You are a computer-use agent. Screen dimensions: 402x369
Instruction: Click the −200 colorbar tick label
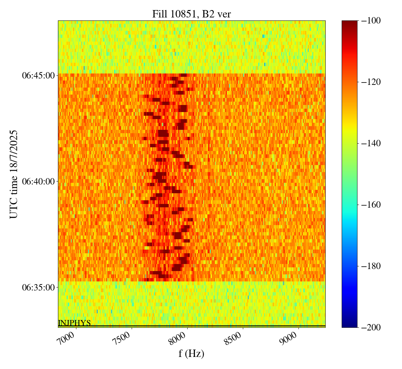[x=371, y=327]
